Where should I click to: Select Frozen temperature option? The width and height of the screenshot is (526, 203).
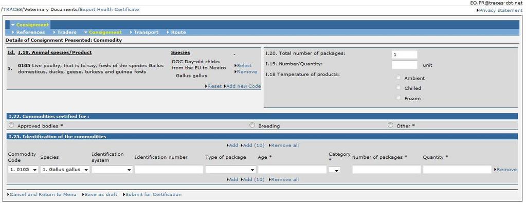pos(398,98)
